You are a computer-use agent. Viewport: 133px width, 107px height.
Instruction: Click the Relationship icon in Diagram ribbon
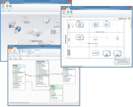coord(14,51)
